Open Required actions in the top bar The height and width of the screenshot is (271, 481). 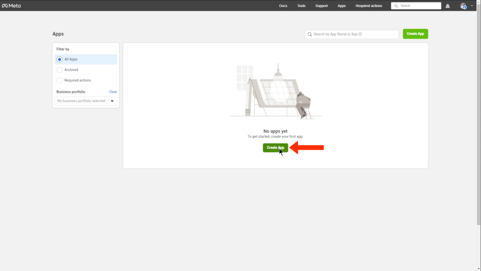369,6
